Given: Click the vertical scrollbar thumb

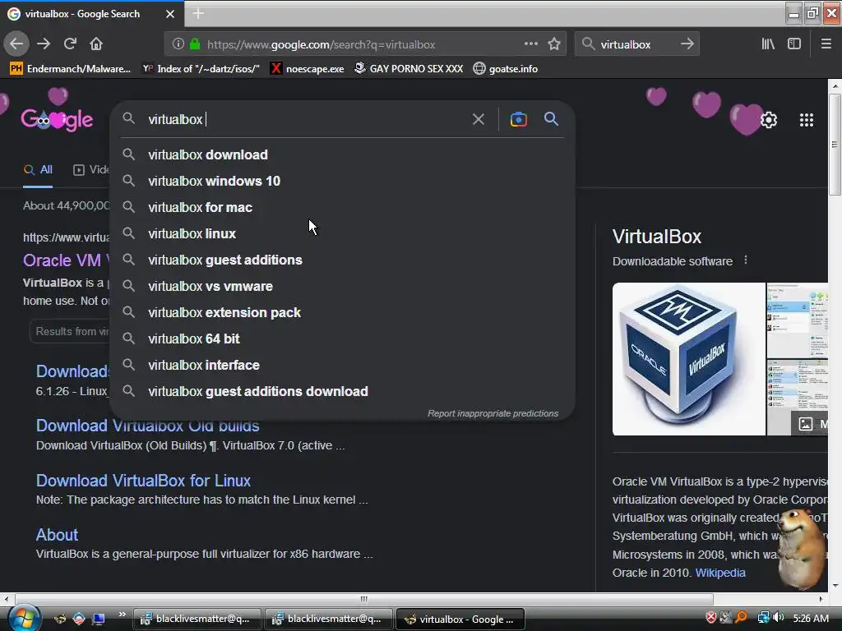Looking at the screenshot, I should click(835, 145).
